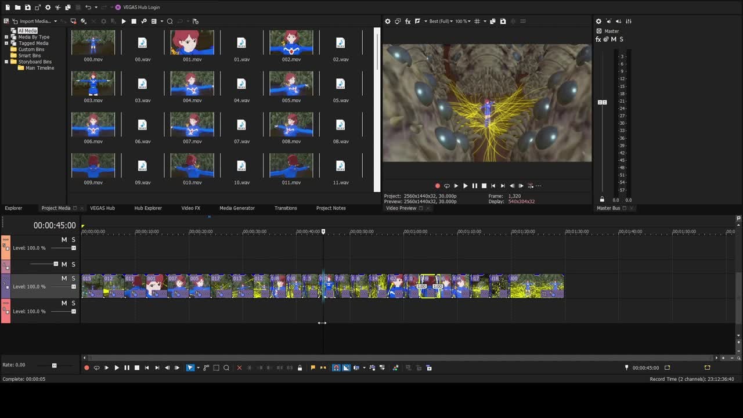The width and height of the screenshot is (743, 418).
Task: Click the VEGAS Hub Login button
Action: [138, 7]
